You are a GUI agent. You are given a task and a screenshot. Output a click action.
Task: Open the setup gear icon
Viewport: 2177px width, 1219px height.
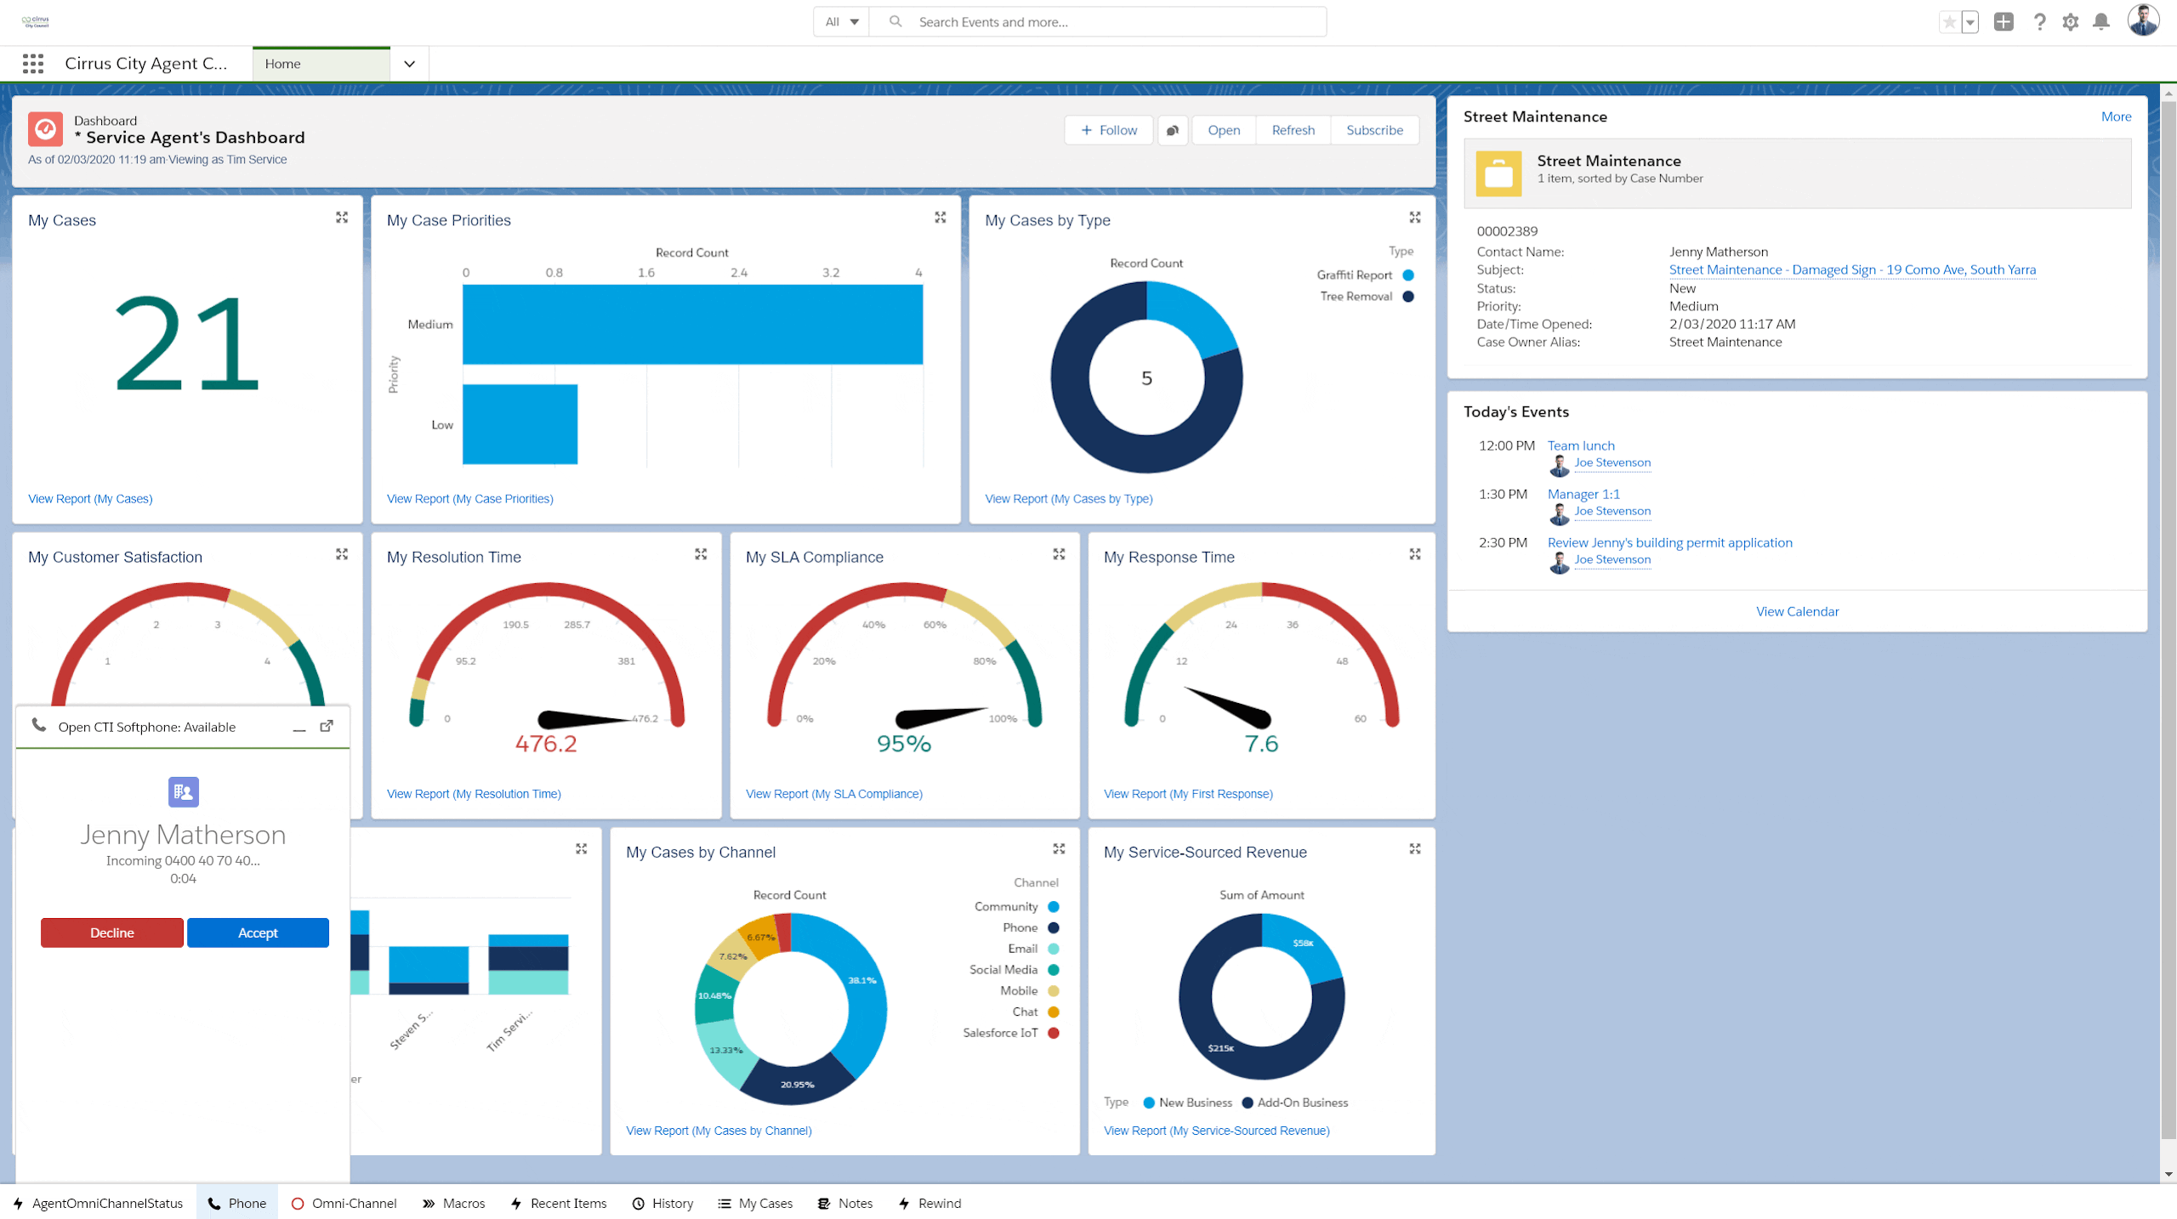[2071, 22]
